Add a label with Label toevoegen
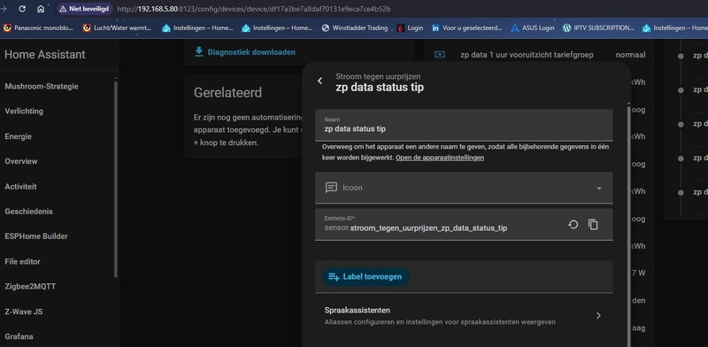 [x=366, y=276]
